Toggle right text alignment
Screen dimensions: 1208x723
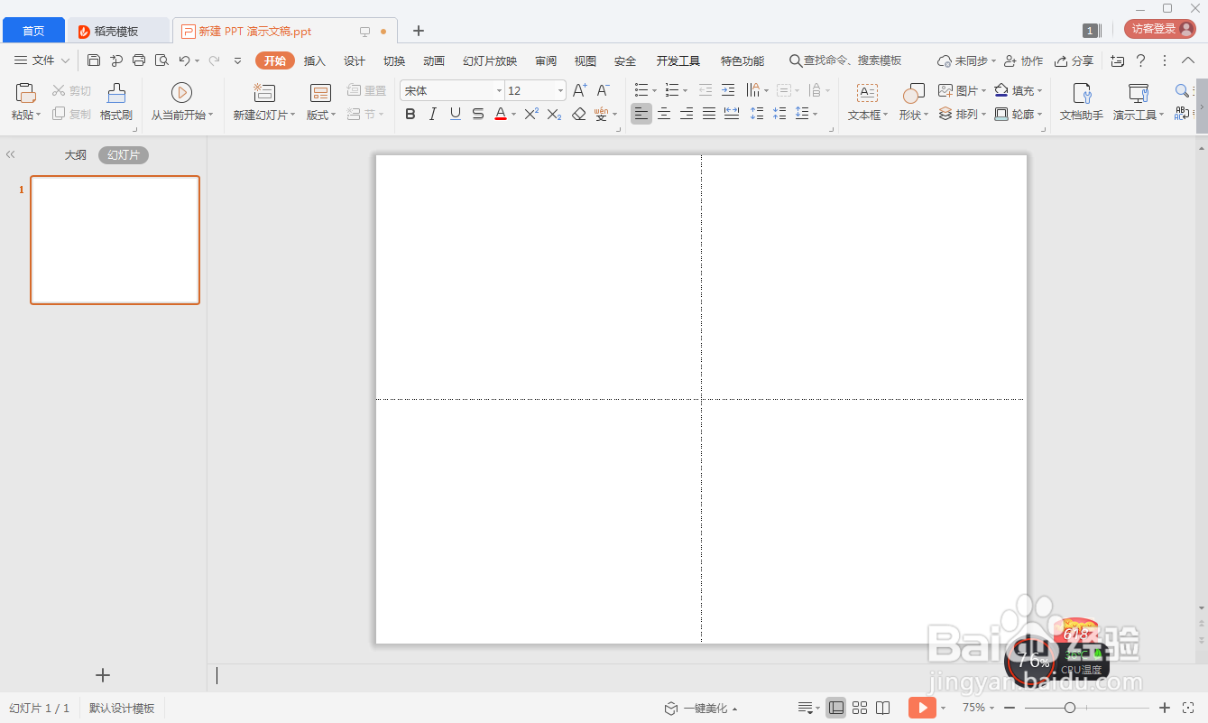point(687,114)
